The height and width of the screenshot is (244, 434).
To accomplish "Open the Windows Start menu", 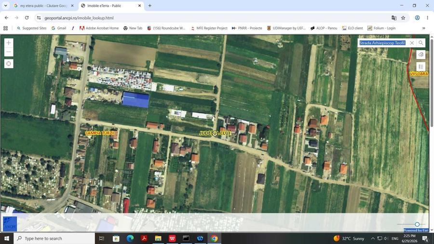I will [x=7, y=238].
